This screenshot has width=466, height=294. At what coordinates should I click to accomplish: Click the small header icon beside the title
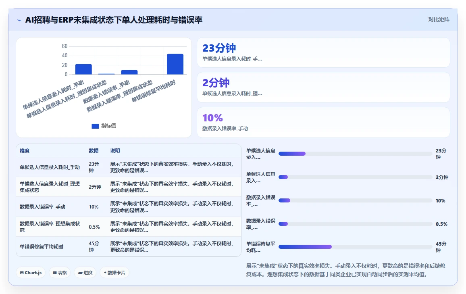click(19, 20)
